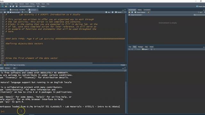Image resolution: width=205 pixels, height=115 pixels.
Task: Switch to the Jobs tab
Action: coord(14,68)
